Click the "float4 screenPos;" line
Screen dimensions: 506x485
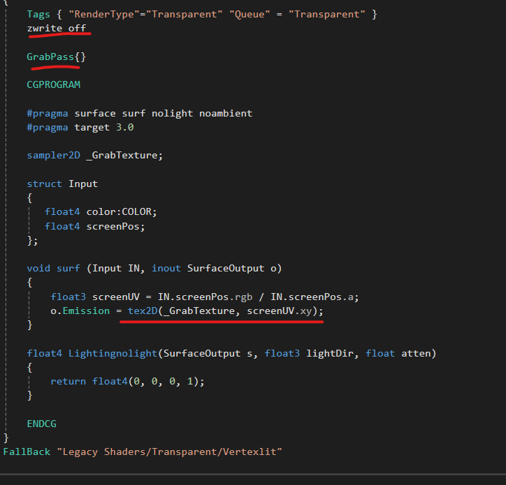pyautogui.click(x=94, y=226)
